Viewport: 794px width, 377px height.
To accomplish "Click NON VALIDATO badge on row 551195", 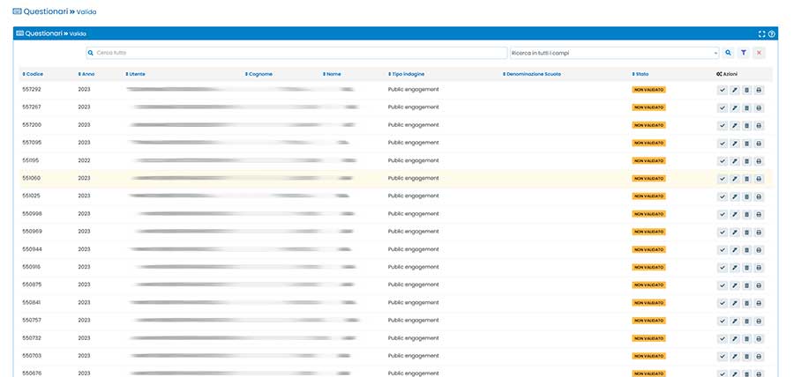I will 648,160.
